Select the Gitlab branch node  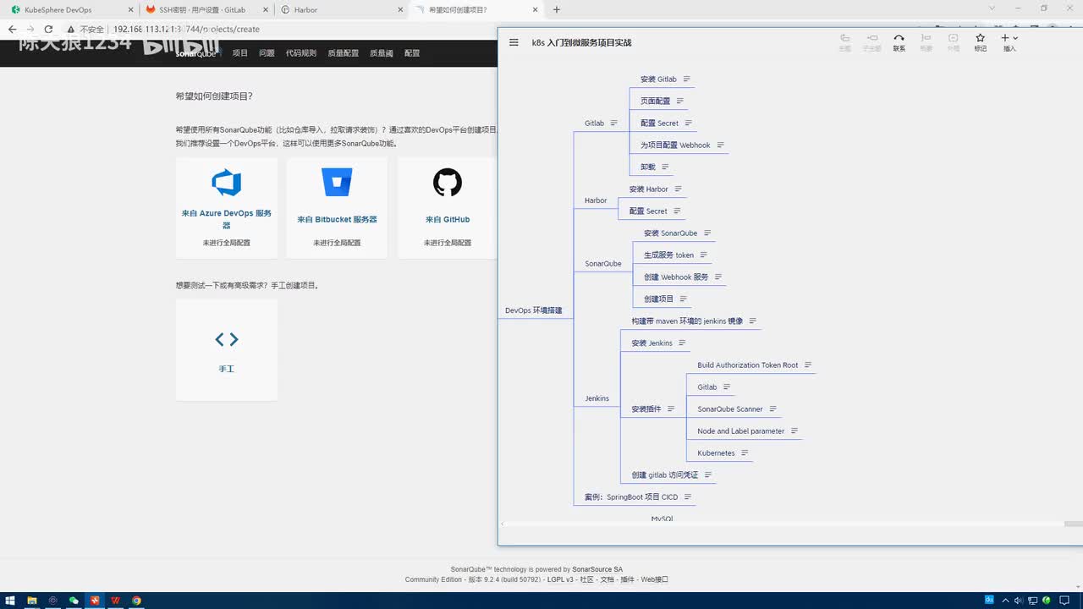coord(594,123)
